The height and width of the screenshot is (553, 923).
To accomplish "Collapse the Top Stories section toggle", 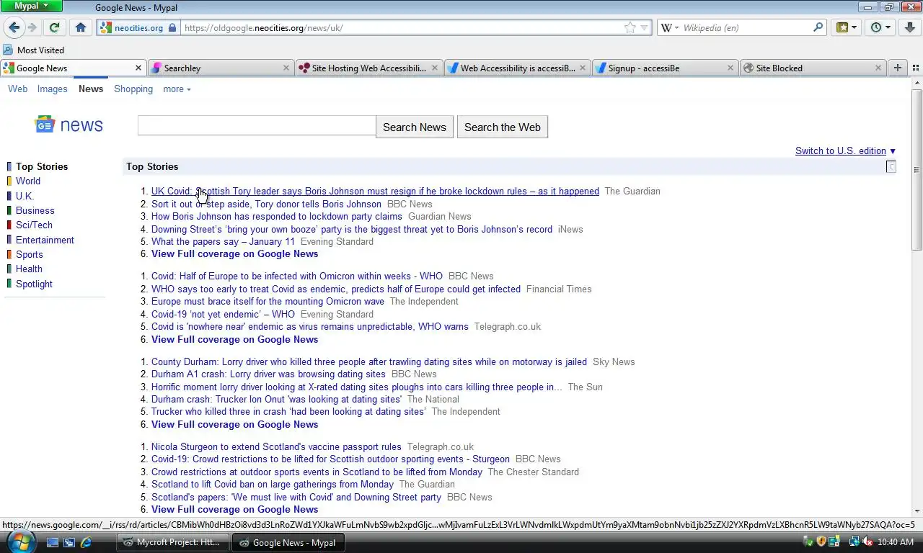I will point(891,167).
